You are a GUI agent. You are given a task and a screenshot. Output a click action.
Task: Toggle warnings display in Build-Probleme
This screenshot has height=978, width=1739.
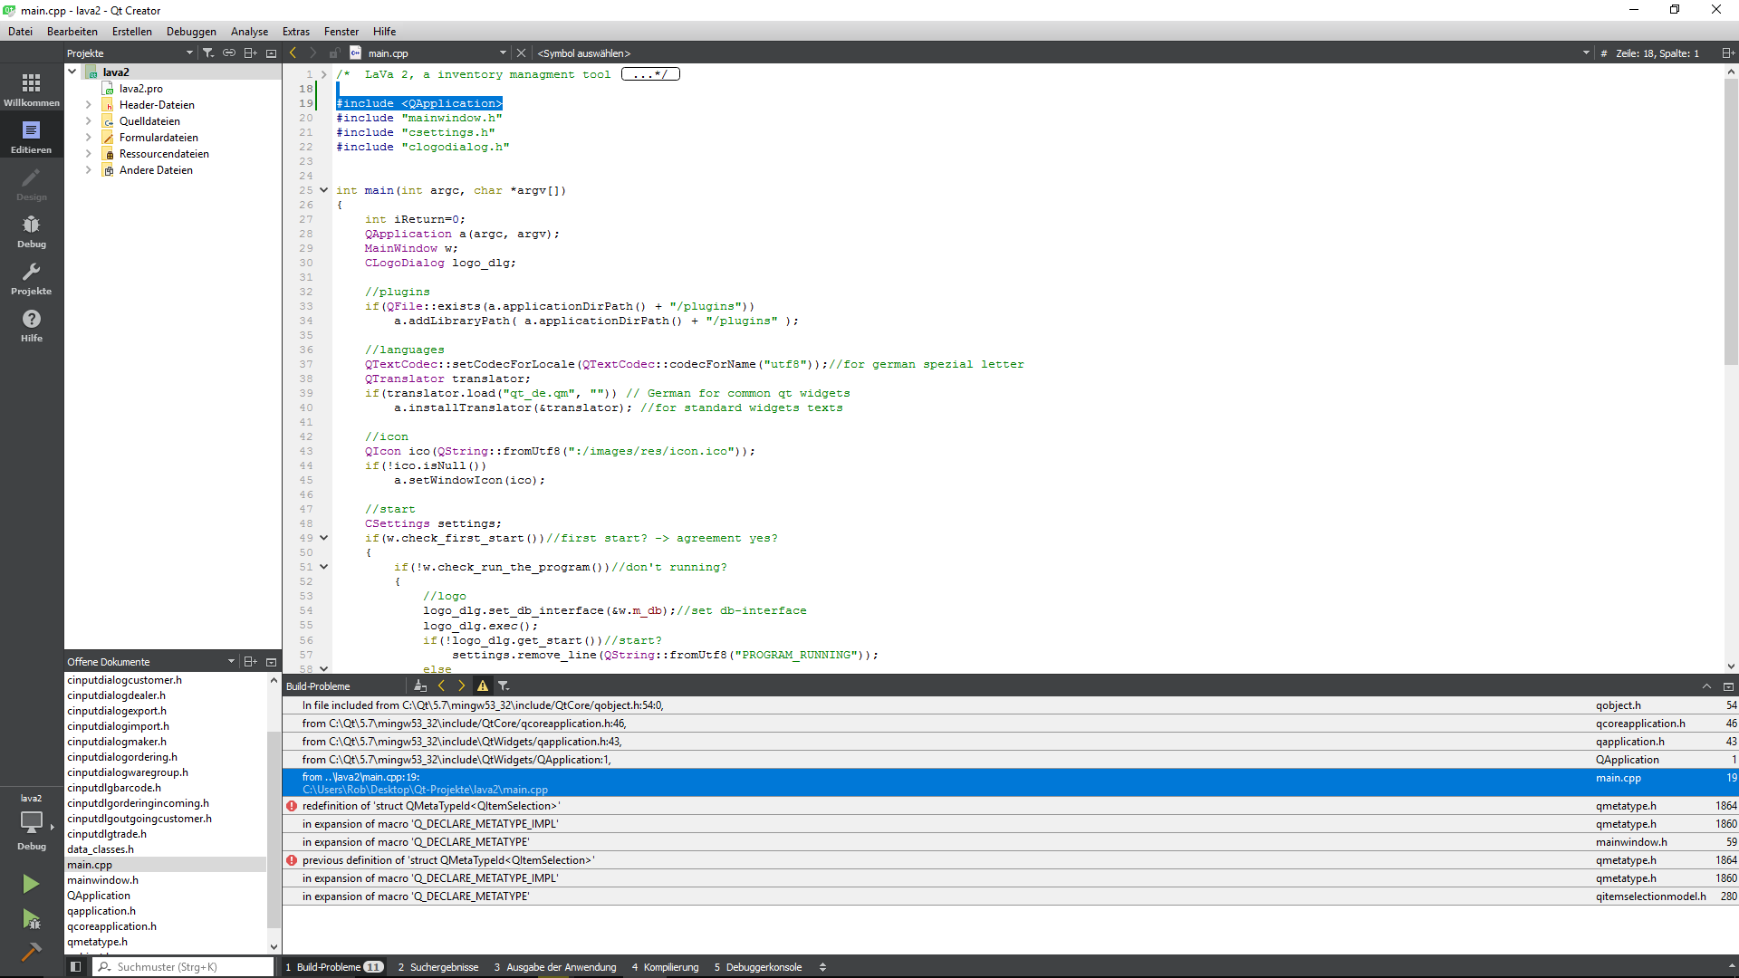(483, 686)
